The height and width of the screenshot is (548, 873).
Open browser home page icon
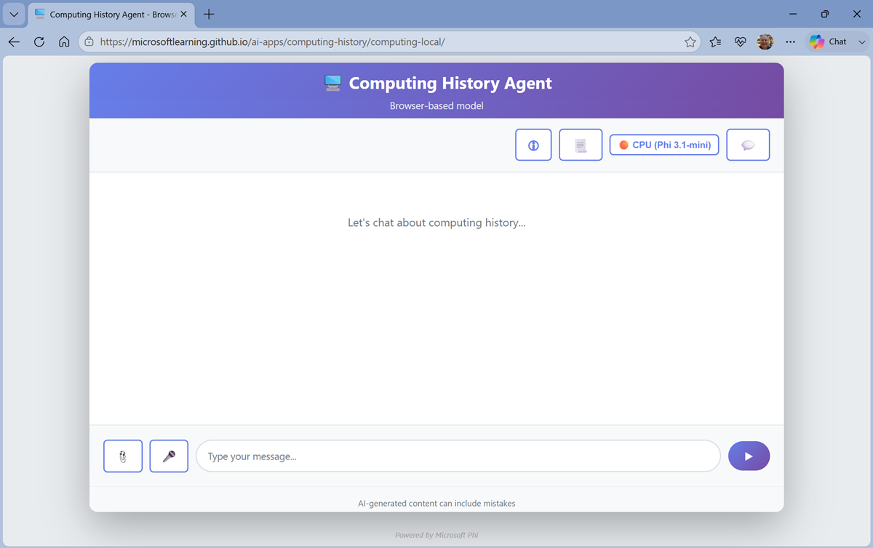point(64,42)
